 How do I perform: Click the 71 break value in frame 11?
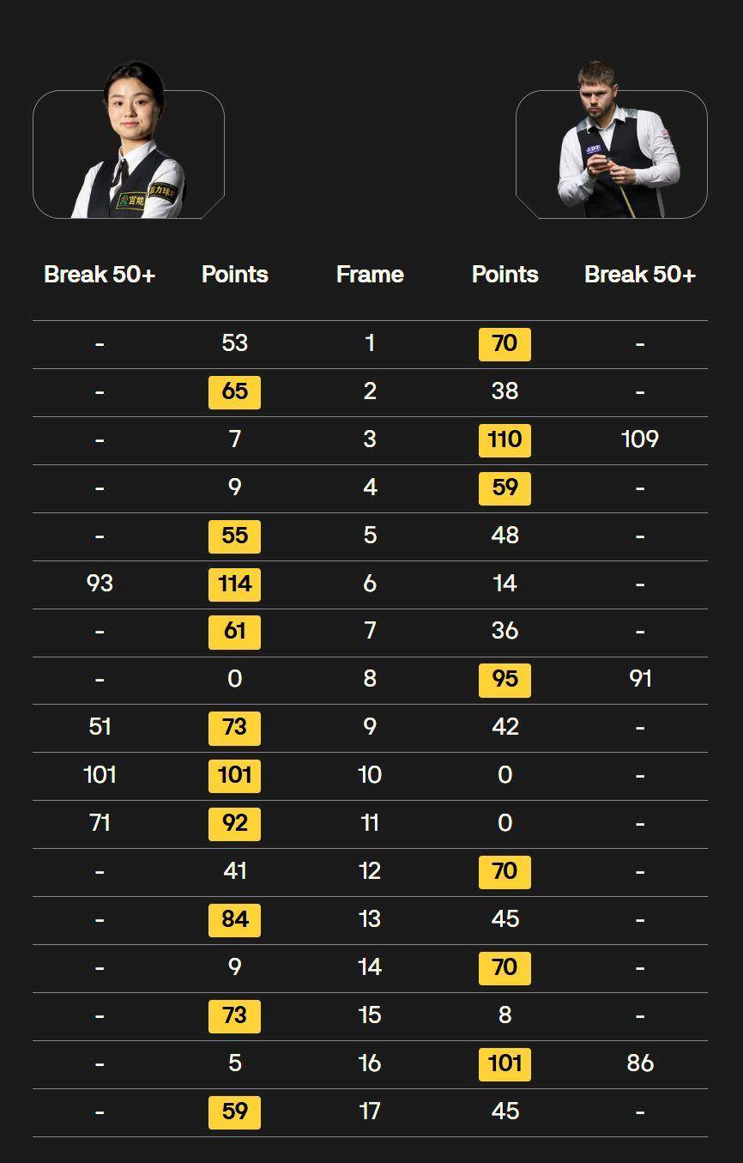[100, 823]
